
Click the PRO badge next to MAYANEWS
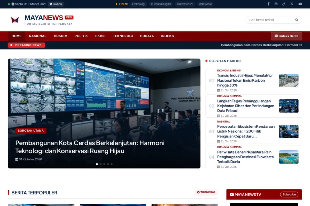(x=69, y=17)
